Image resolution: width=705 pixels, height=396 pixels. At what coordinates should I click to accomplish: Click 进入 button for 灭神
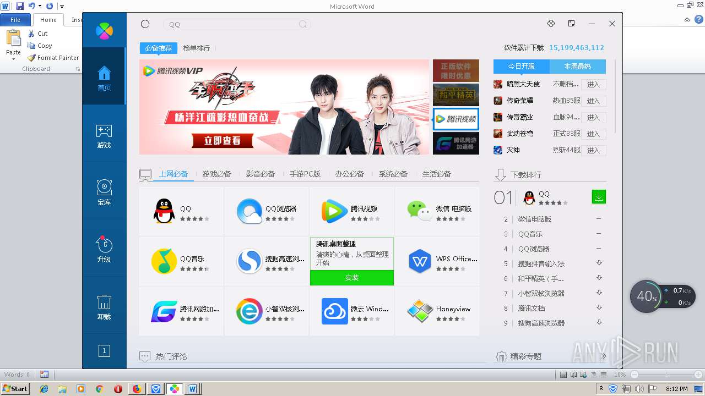coord(593,151)
